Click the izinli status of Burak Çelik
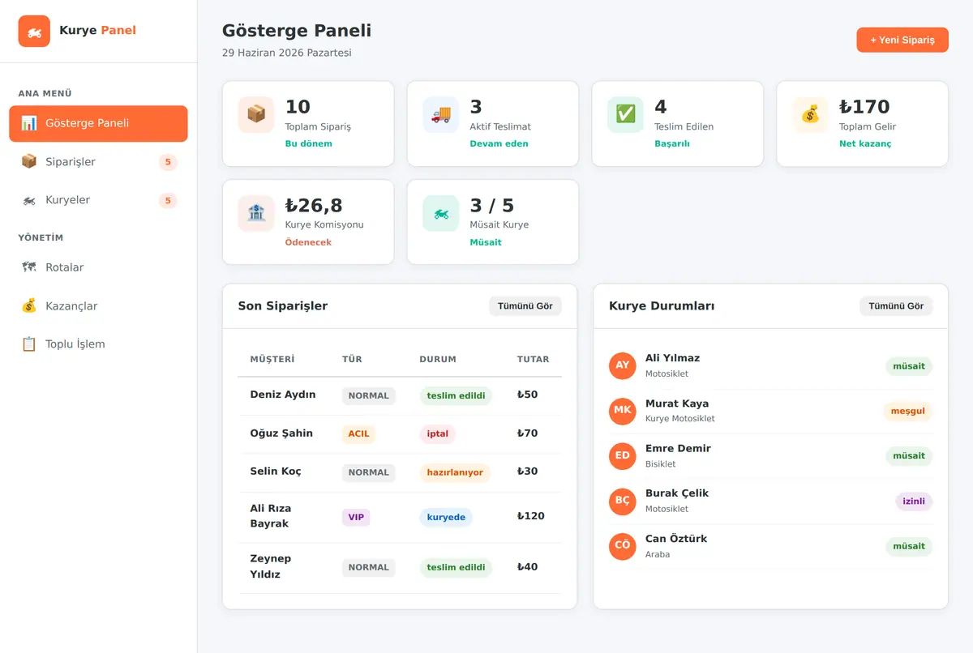 (x=914, y=501)
